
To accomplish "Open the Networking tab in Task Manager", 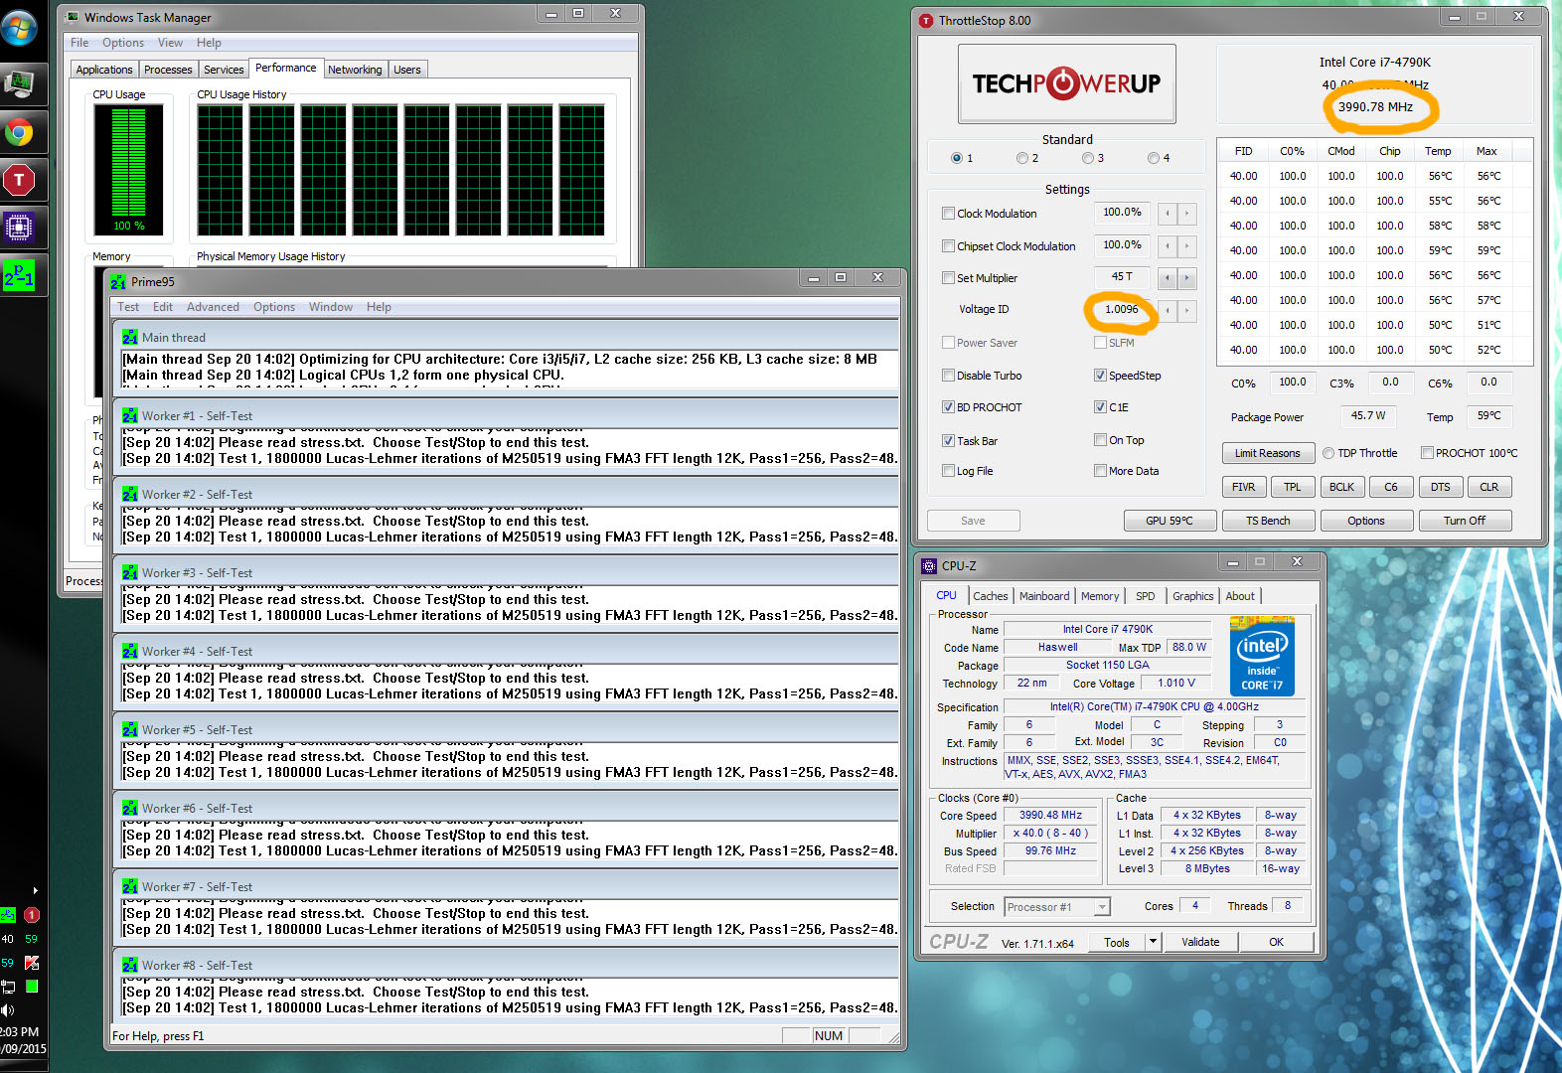I will 355,70.
